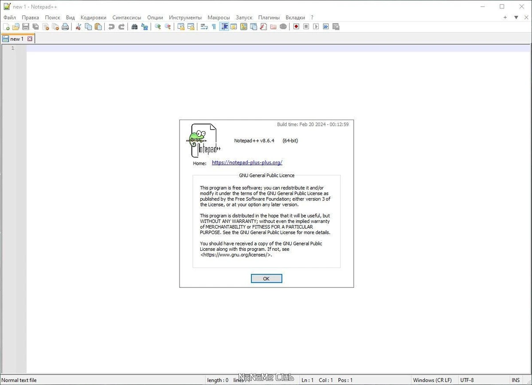The height and width of the screenshot is (385, 532).
Task: Open the Поиск menu
Action: pyautogui.click(x=53, y=17)
